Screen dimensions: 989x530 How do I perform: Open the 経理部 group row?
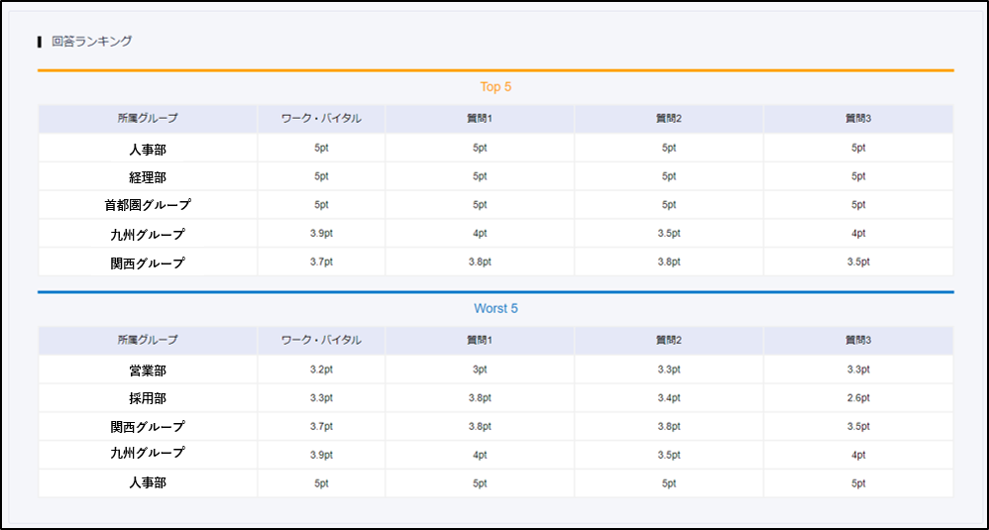(x=148, y=177)
